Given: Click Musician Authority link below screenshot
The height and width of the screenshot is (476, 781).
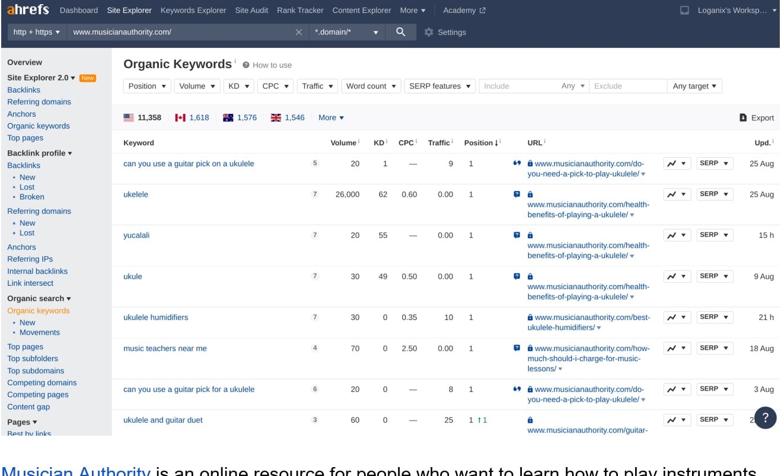Looking at the screenshot, I should click(76, 471).
